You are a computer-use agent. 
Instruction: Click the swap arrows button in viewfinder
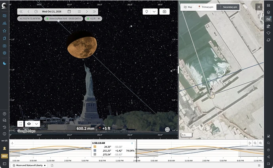pos(20,124)
